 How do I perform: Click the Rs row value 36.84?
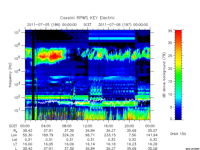90,130
